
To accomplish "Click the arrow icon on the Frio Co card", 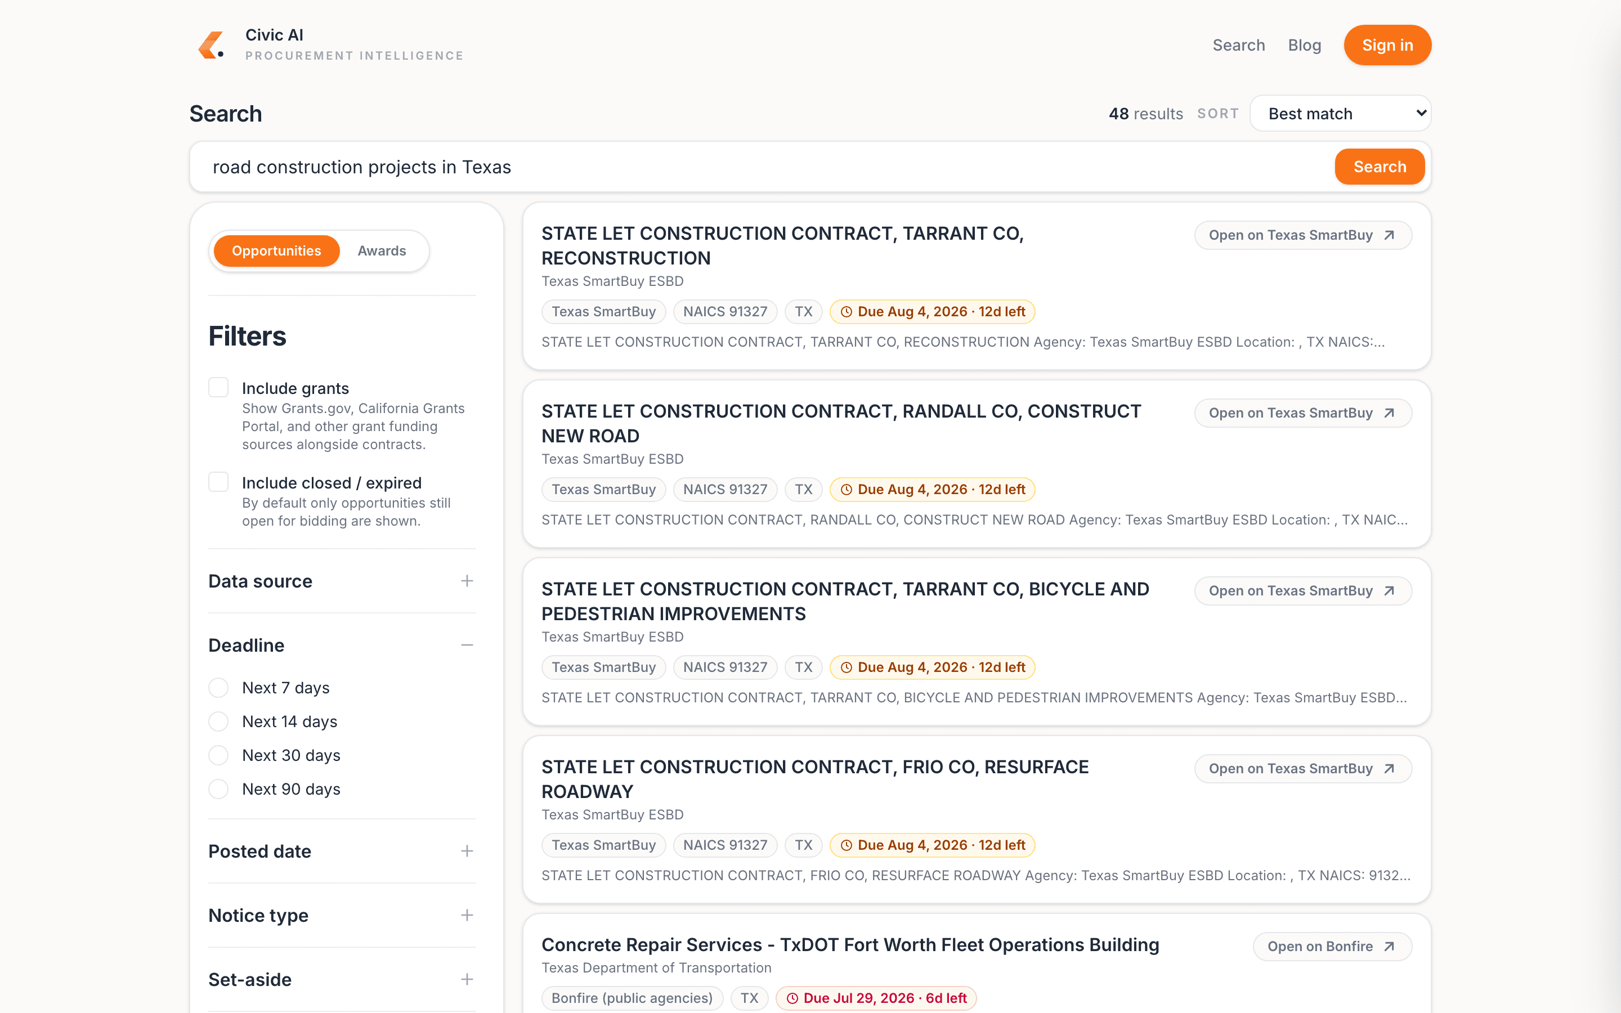I will pyautogui.click(x=1389, y=768).
